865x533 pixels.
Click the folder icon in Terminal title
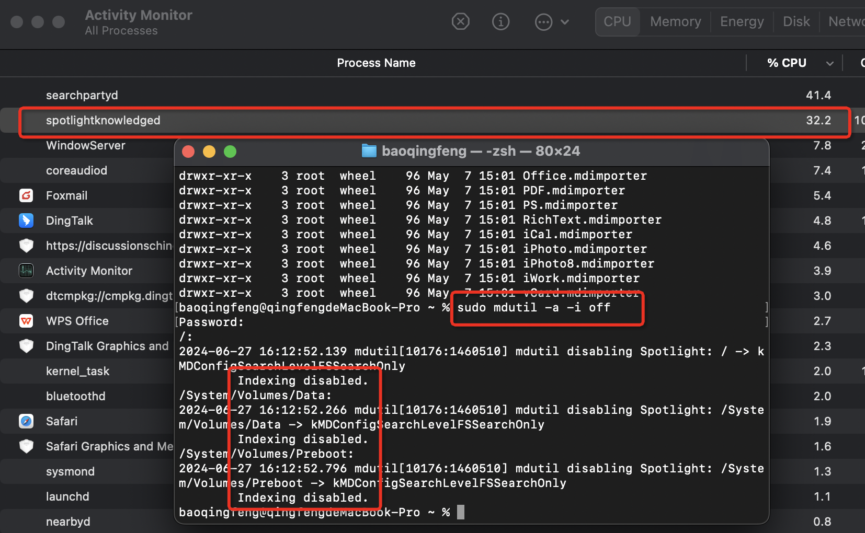[369, 151]
